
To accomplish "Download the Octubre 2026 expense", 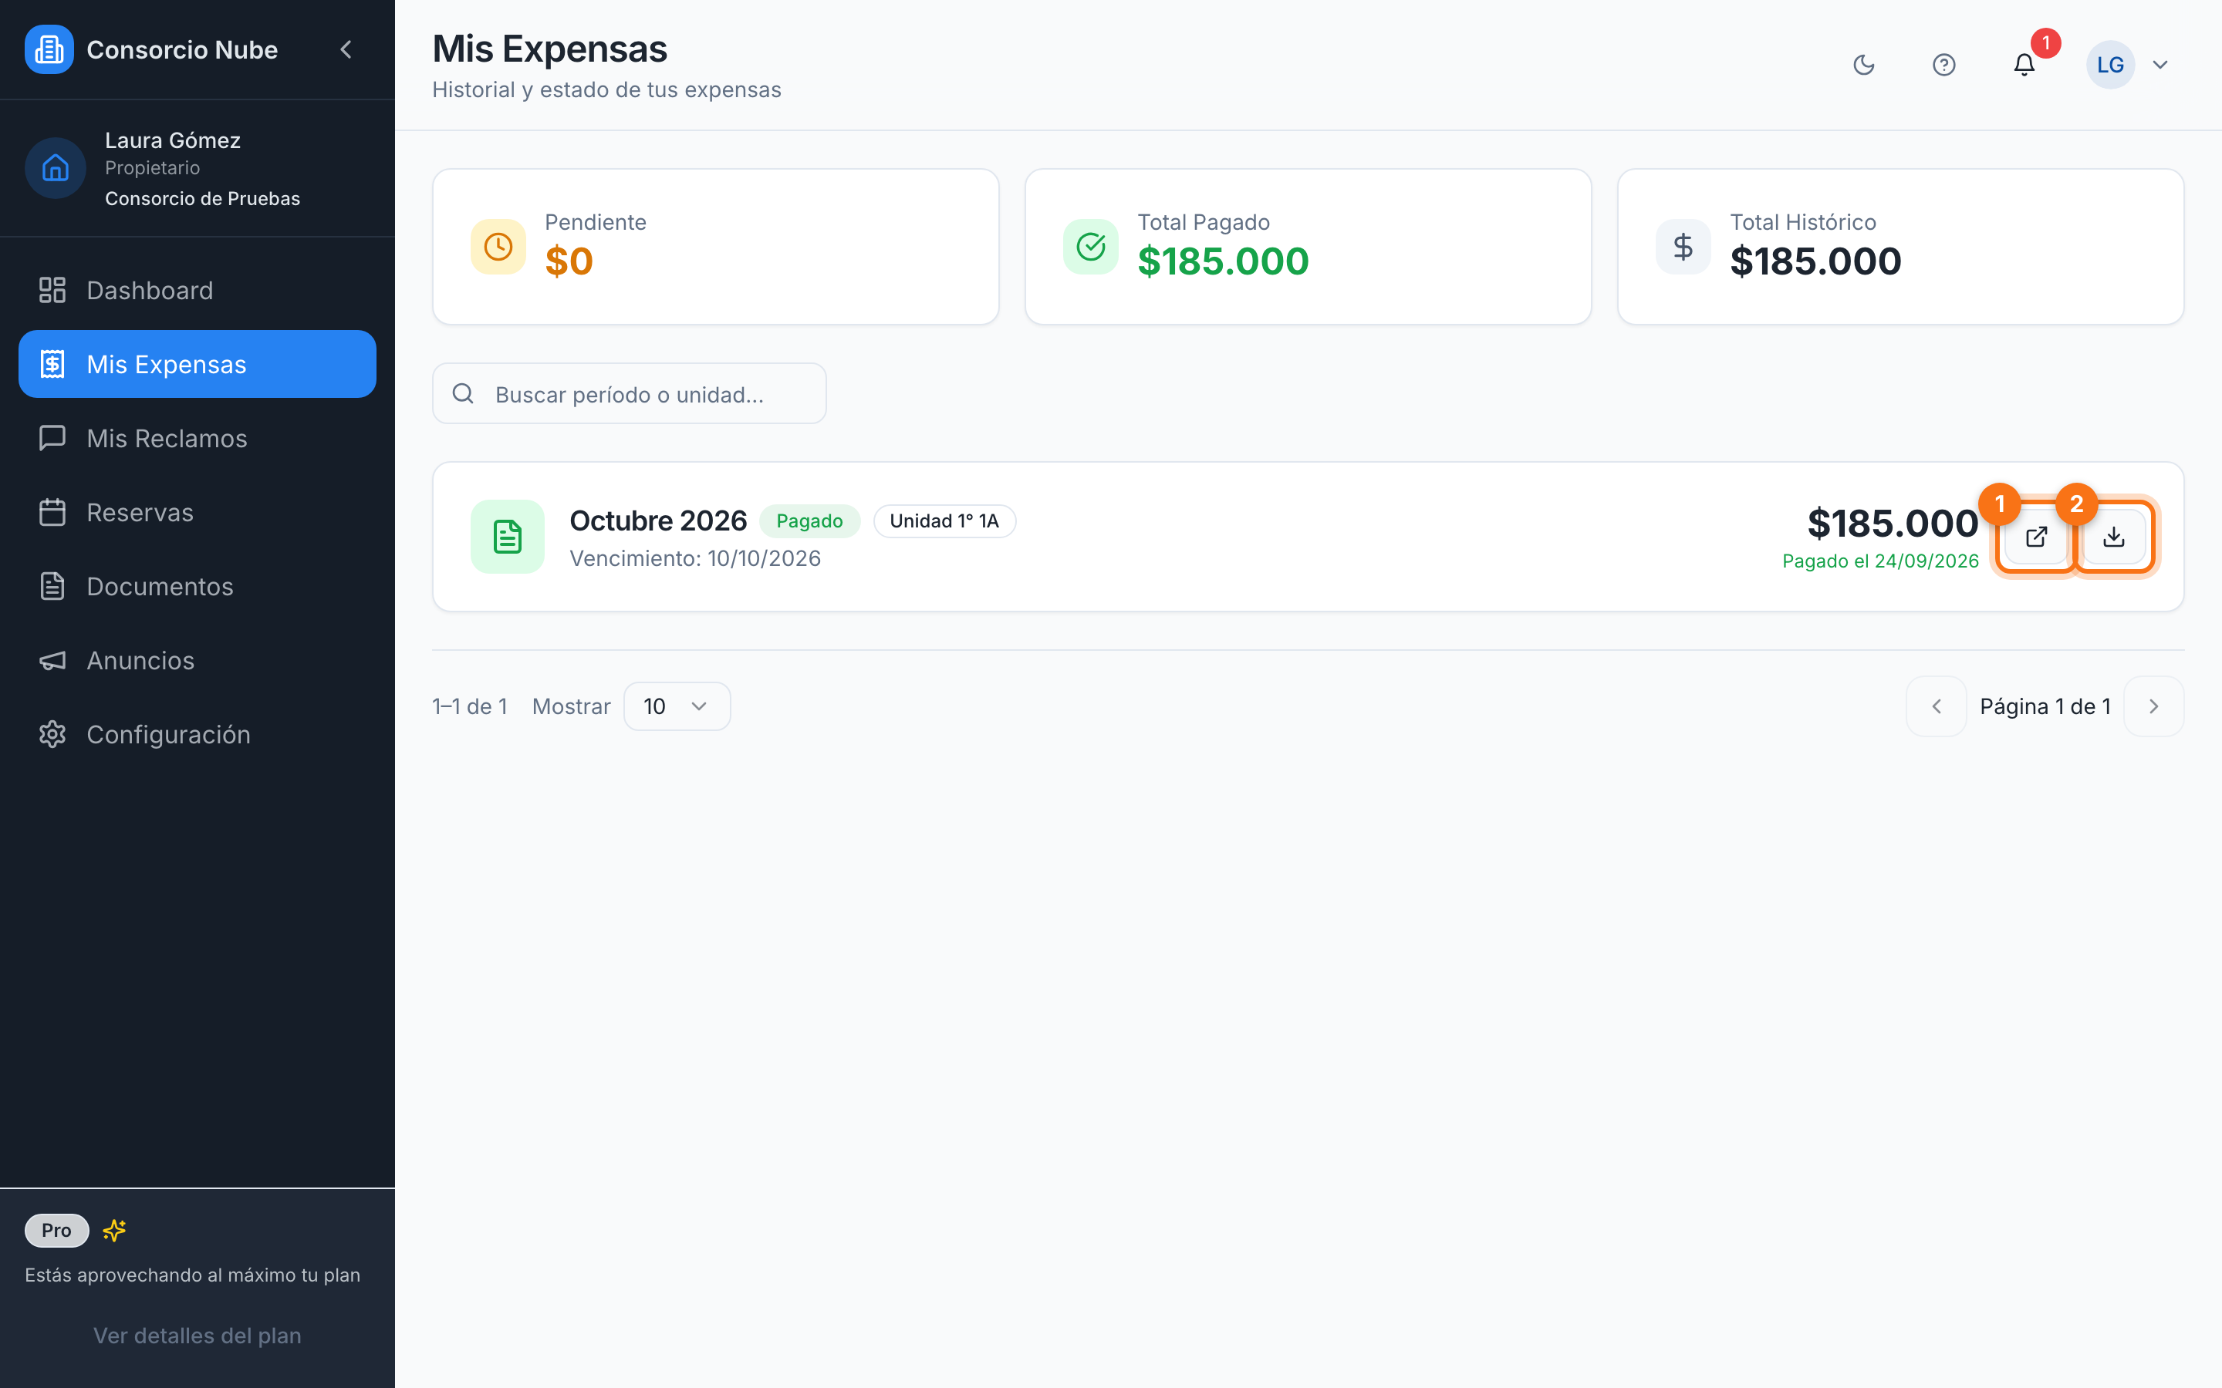I will [x=2114, y=537].
